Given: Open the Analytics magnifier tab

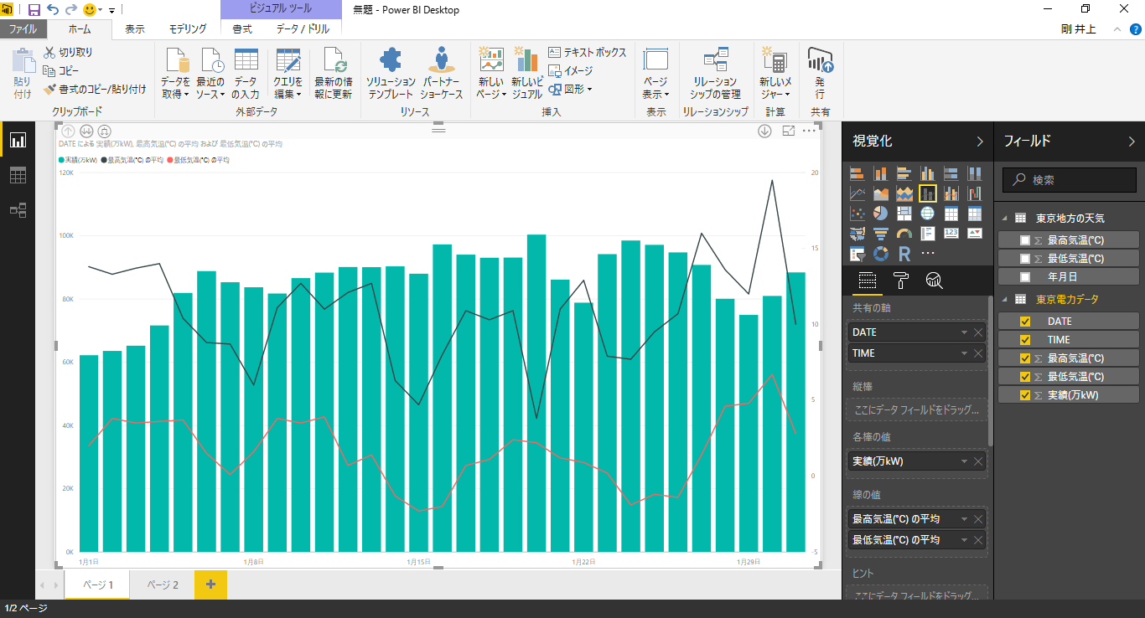Looking at the screenshot, I should coord(934,281).
